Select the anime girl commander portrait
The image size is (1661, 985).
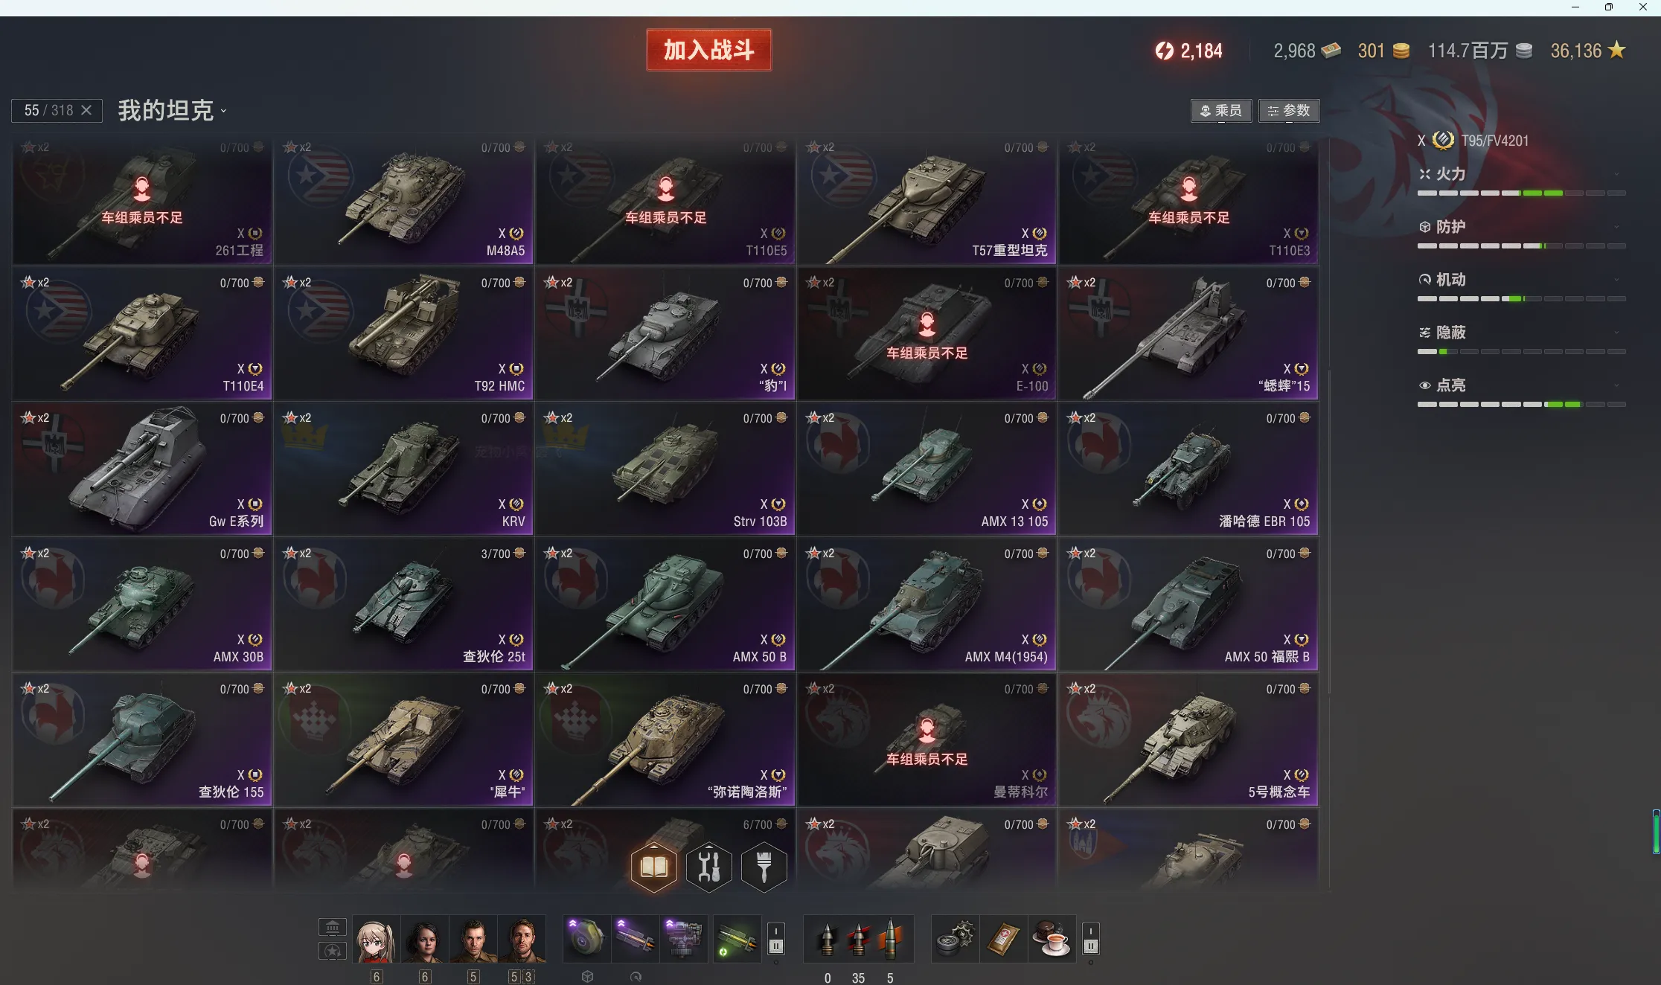[376, 939]
